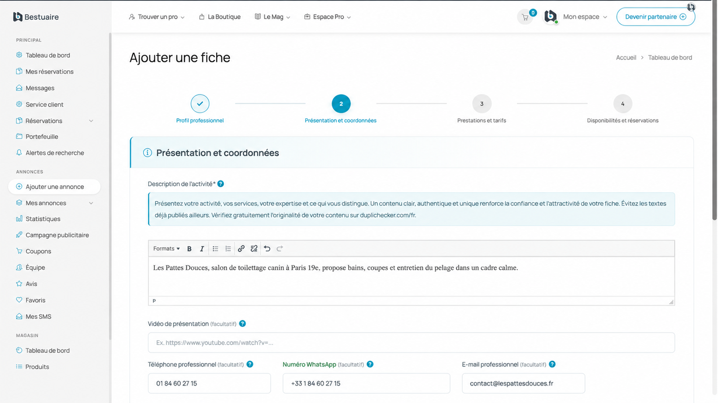Open Trouver un pro dropdown menu
Image resolution: width=718 pixels, height=403 pixels.
pyautogui.click(x=157, y=17)
